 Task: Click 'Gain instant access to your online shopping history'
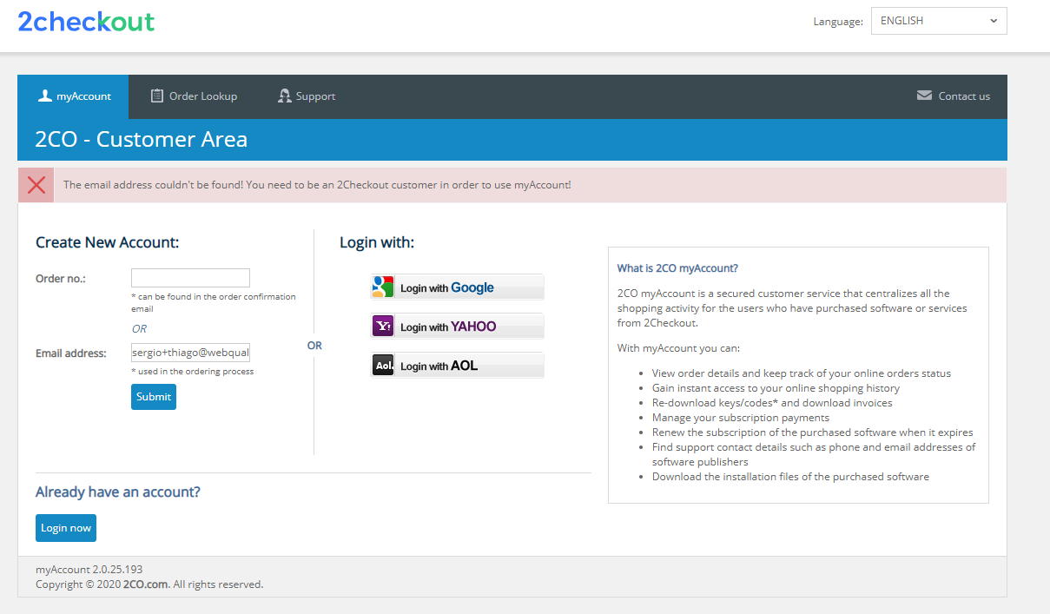pos(776,388)
